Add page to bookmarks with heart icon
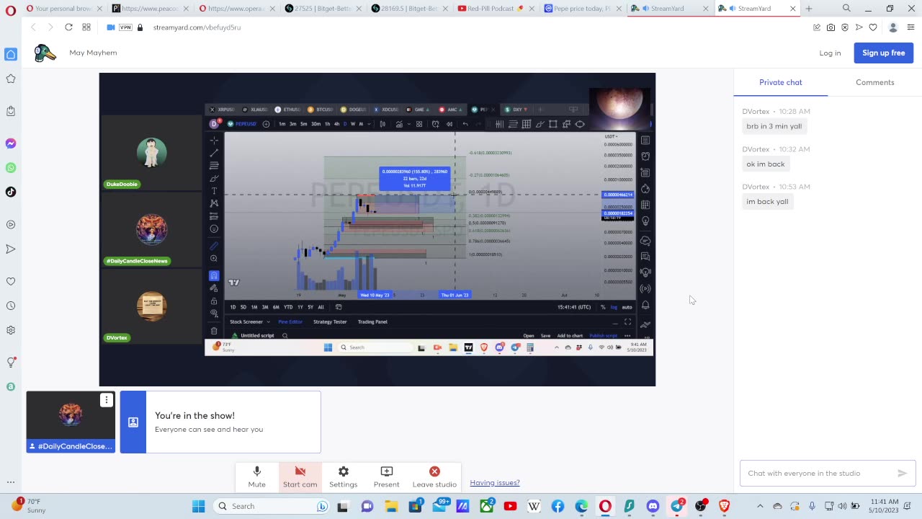Viewport: 922px width, 519px height. point(872,27)
